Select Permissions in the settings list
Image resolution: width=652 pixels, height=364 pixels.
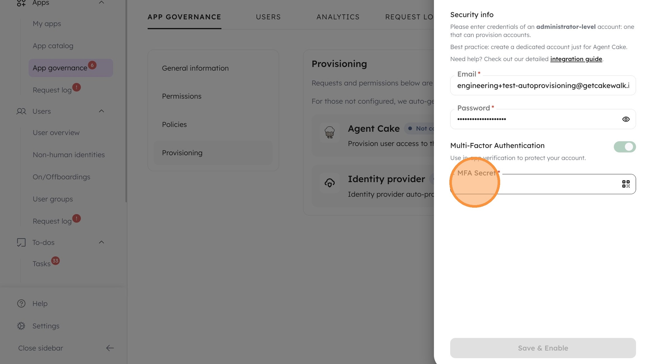tap(182, 96)
